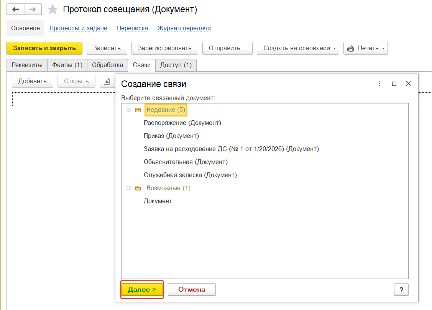Star the document as favorite
Viewport: 432px width, 310px height.
point(53,10)
